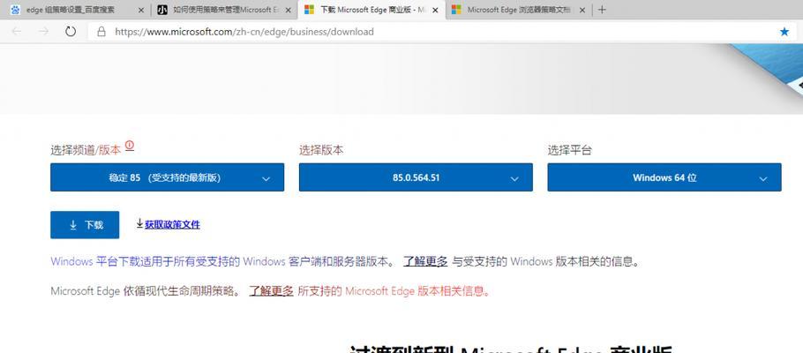
Task: Select the '下载 Microsoft Edge 商业版' tab
Action: point(371,10)
